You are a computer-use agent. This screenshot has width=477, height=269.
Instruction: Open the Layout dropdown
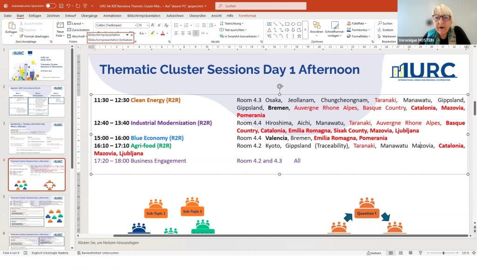click(x=77, y=23)
